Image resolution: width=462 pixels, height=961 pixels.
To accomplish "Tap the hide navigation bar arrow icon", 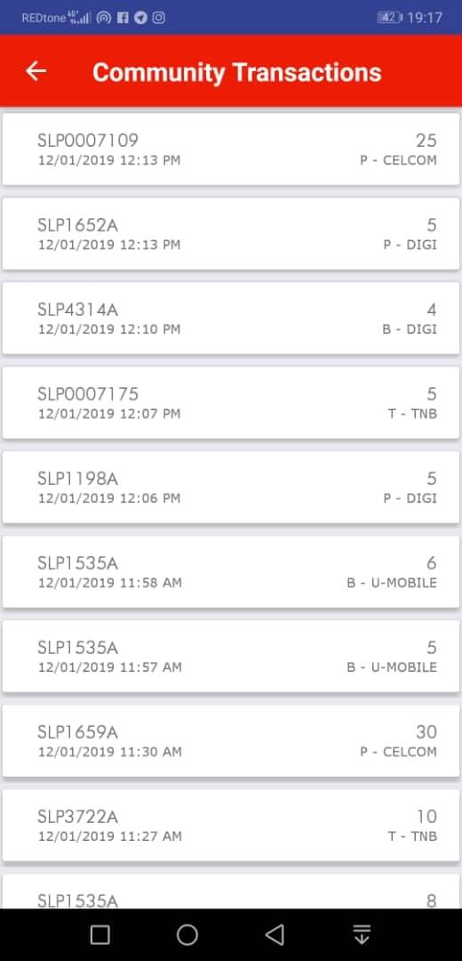I will click(362, 934).
